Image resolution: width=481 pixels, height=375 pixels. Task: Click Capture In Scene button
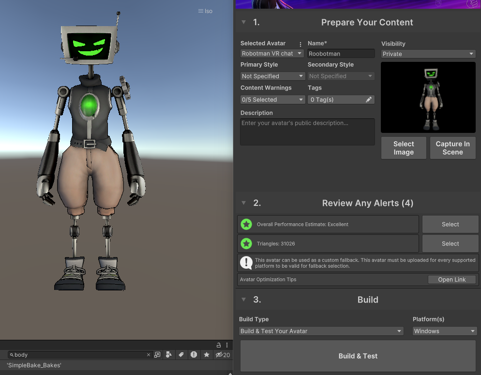coord(453,148)
